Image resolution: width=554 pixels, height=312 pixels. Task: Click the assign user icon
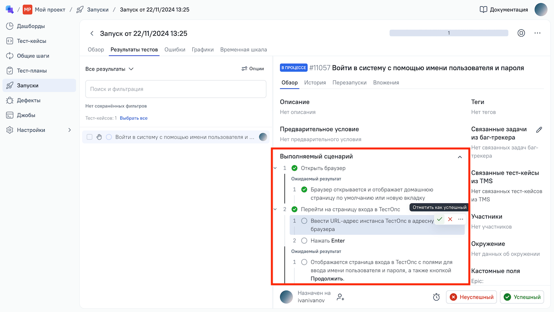coord(340,297)
